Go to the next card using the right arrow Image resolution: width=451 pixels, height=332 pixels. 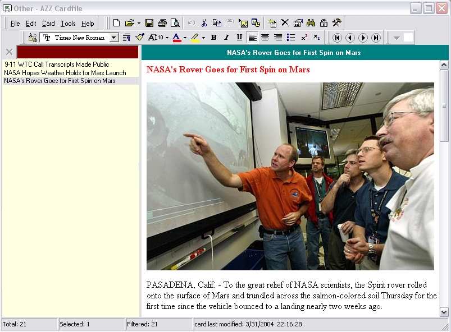363,38
